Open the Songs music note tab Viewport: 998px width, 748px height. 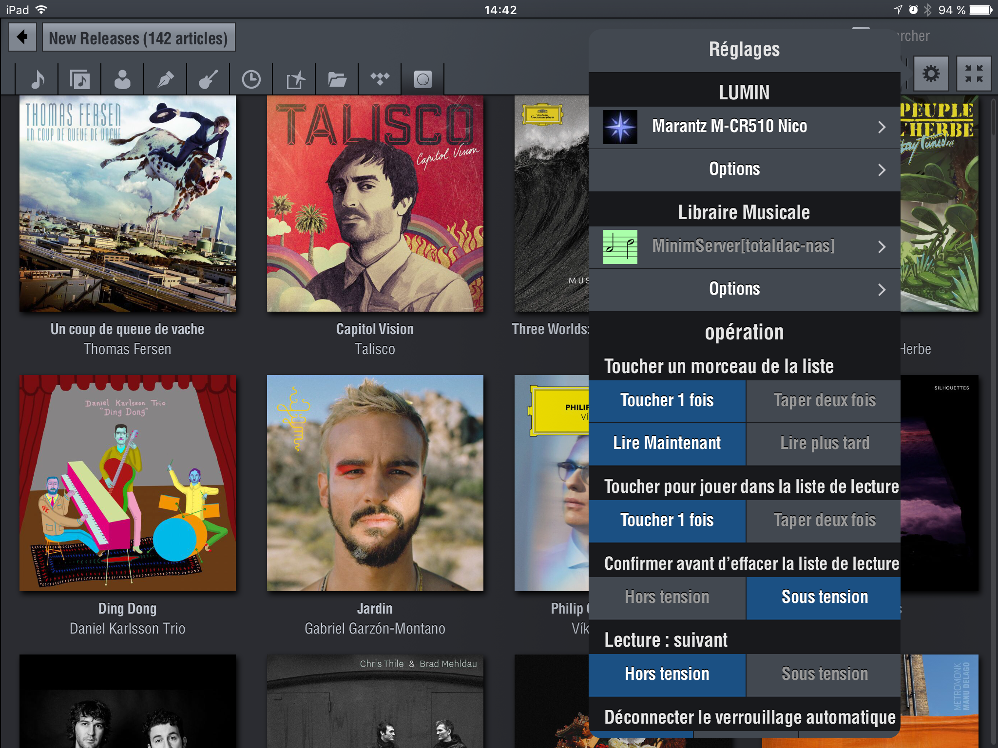coord(37,79)
